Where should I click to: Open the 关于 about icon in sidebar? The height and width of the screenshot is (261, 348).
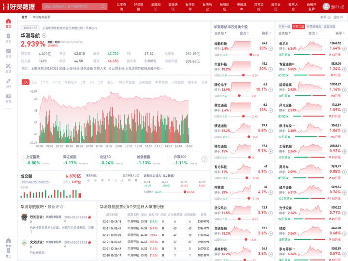click(8, 253)
